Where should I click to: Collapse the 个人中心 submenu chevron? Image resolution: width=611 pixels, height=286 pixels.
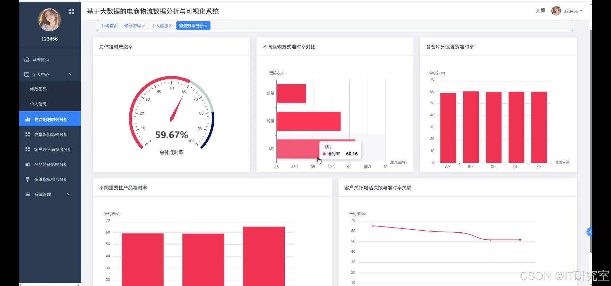(69, 75)
